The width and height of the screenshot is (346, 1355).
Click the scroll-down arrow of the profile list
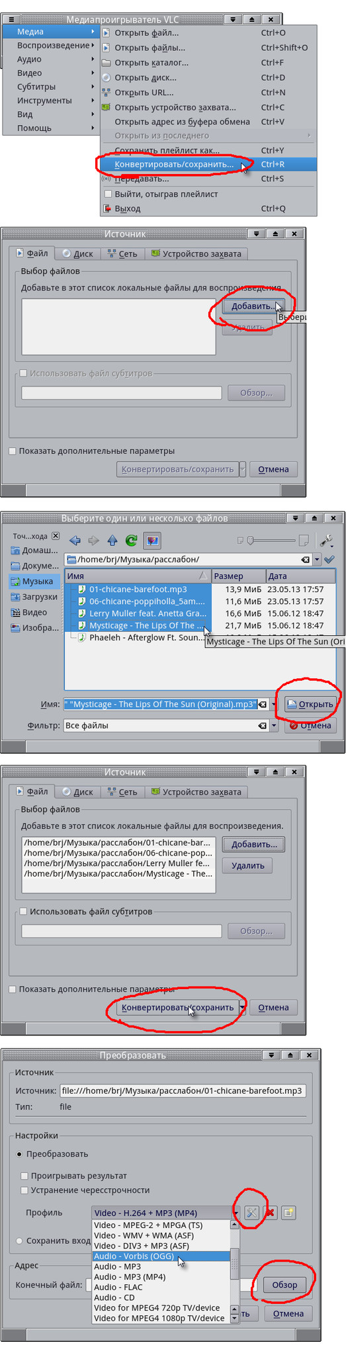tap(234, 1318)
